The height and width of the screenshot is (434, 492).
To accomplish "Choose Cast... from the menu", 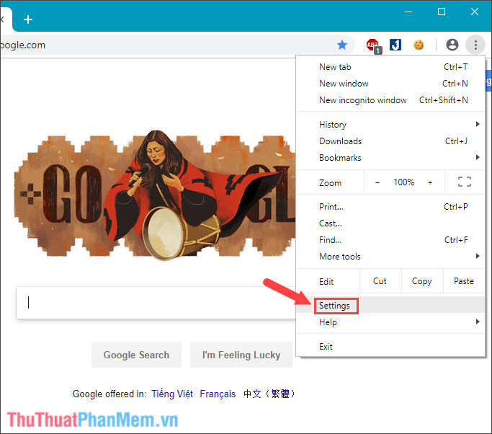I will (390, 223).
